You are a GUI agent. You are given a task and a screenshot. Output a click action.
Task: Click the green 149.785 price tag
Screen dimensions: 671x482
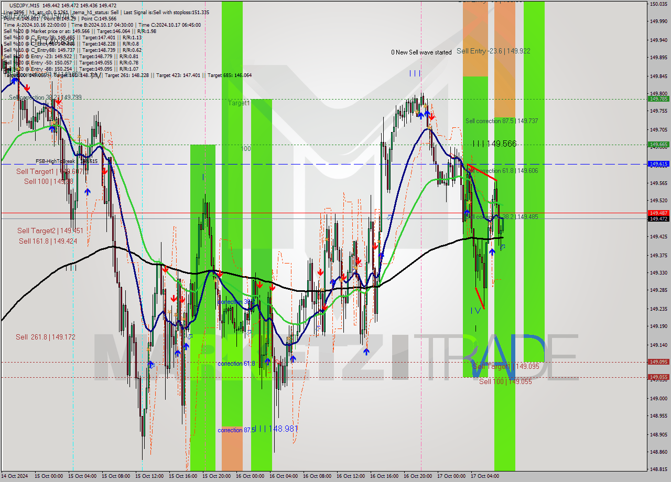659,98
